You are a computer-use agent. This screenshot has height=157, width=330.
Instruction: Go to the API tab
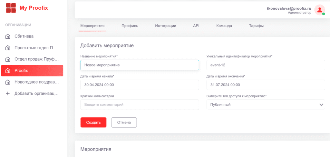(196, 26)
